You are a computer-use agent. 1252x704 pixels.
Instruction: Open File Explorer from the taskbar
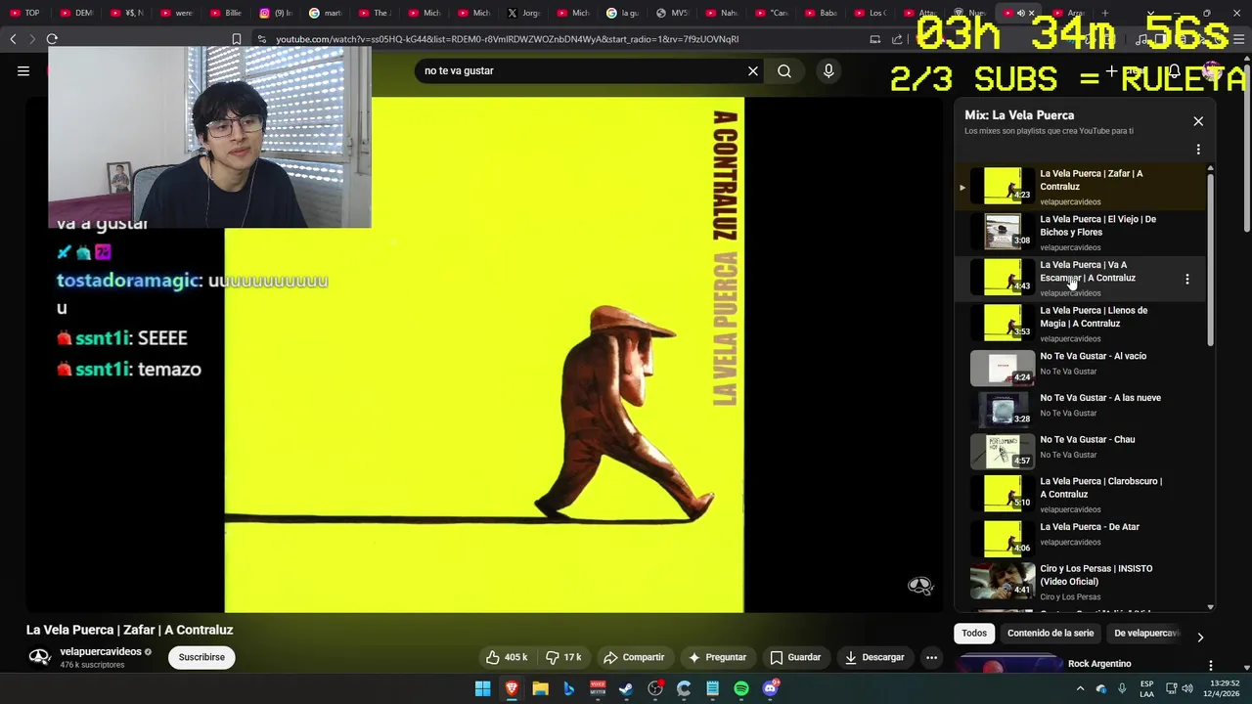tap(540, 689)
